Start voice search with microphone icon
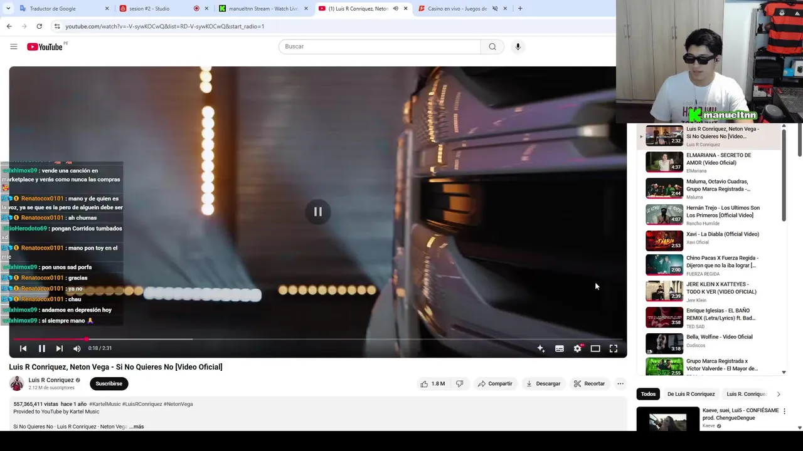The image size is (803, 451). [518, 46]
